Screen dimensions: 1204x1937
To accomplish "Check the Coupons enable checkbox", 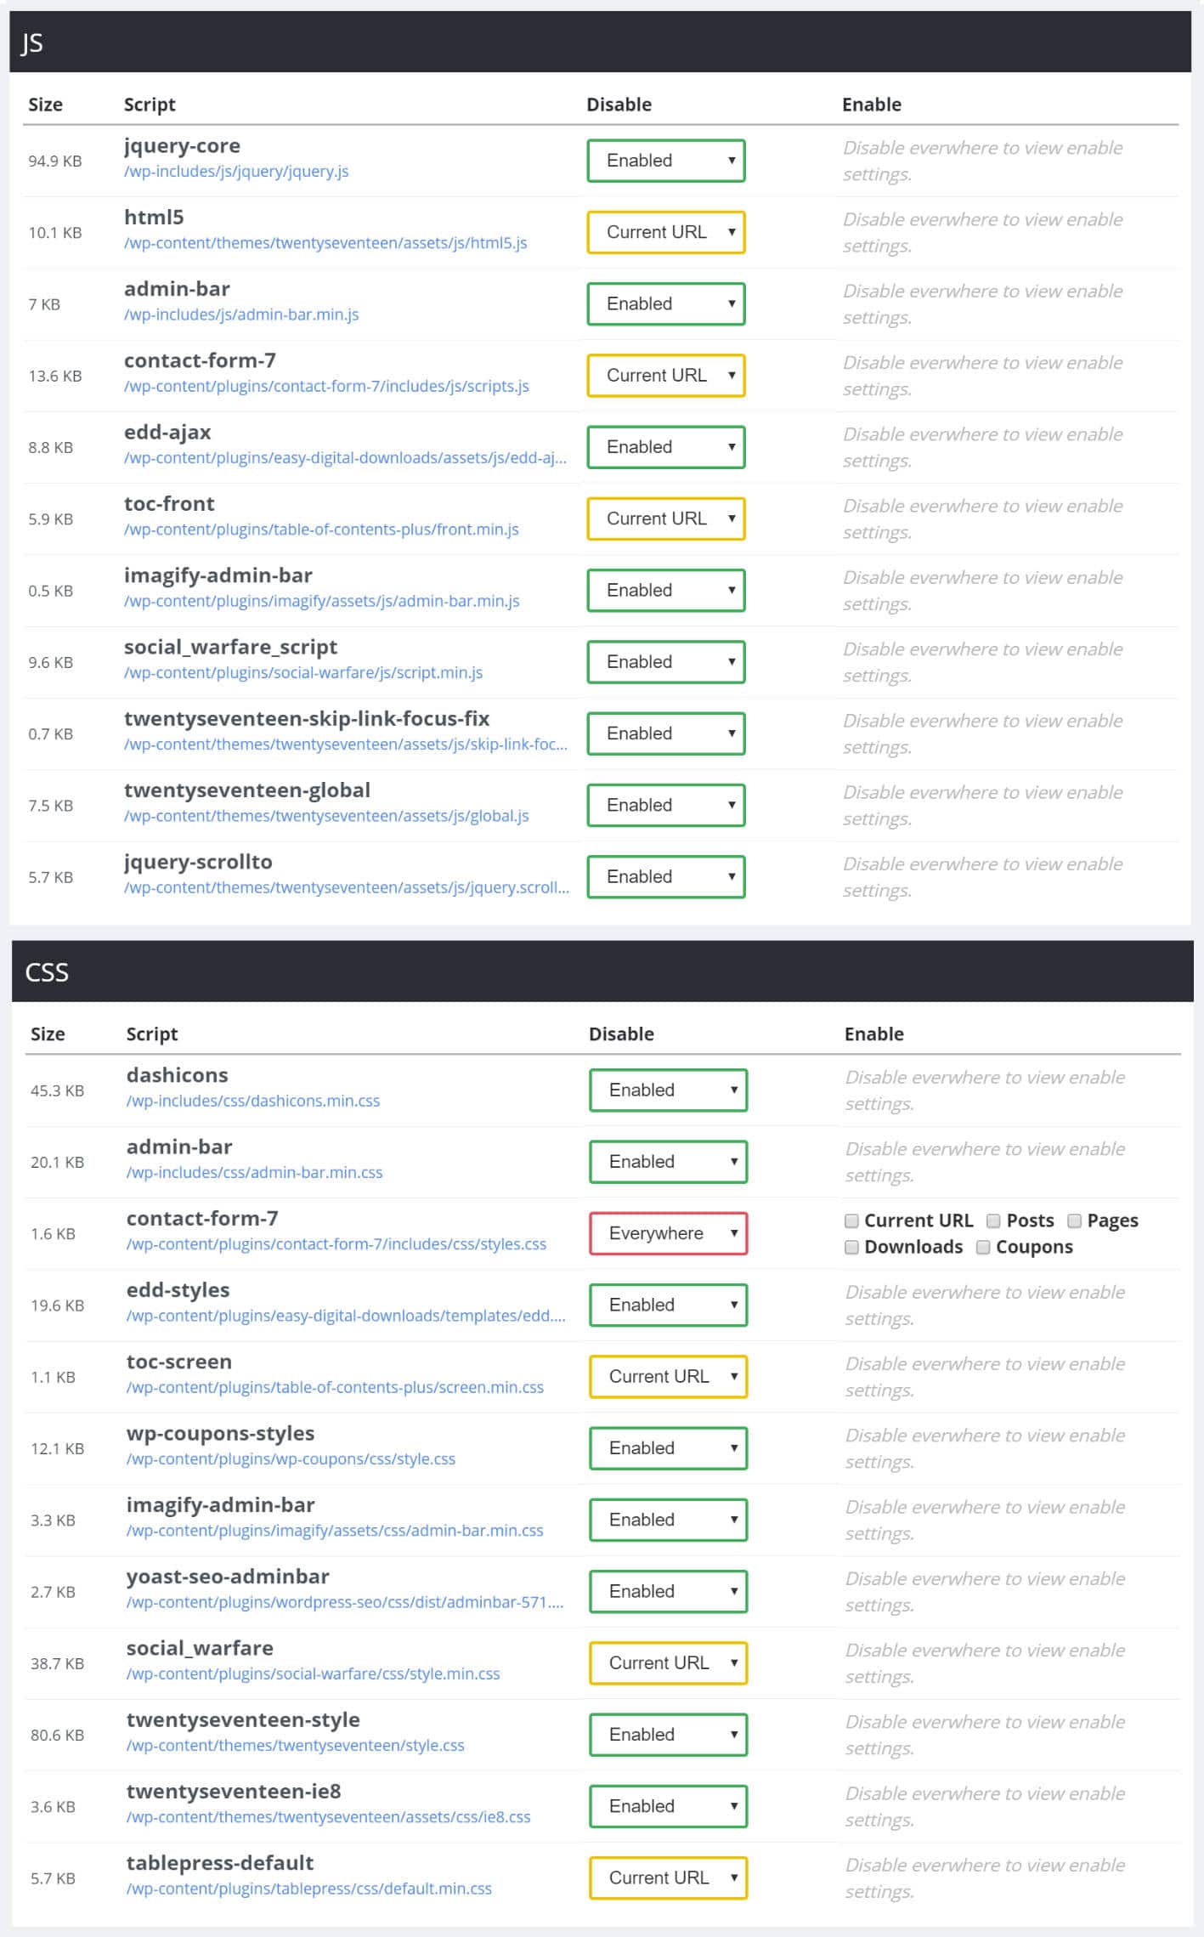I will 983,1247.
